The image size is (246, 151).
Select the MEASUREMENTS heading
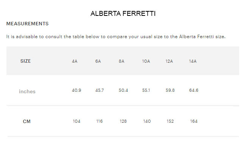[x=28, y=24]
